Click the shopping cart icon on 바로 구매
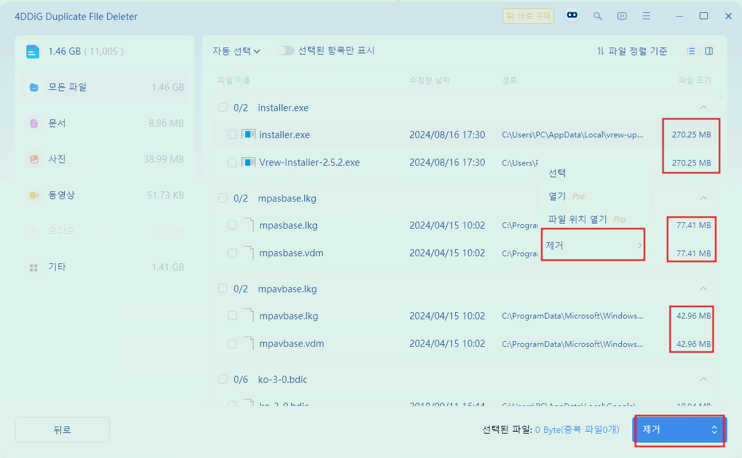Screen dimensions: 742x458 510,16
